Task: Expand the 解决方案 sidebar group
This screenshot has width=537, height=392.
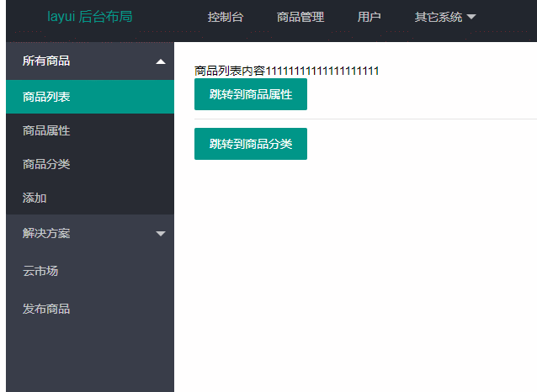Action: coord(90,234)
